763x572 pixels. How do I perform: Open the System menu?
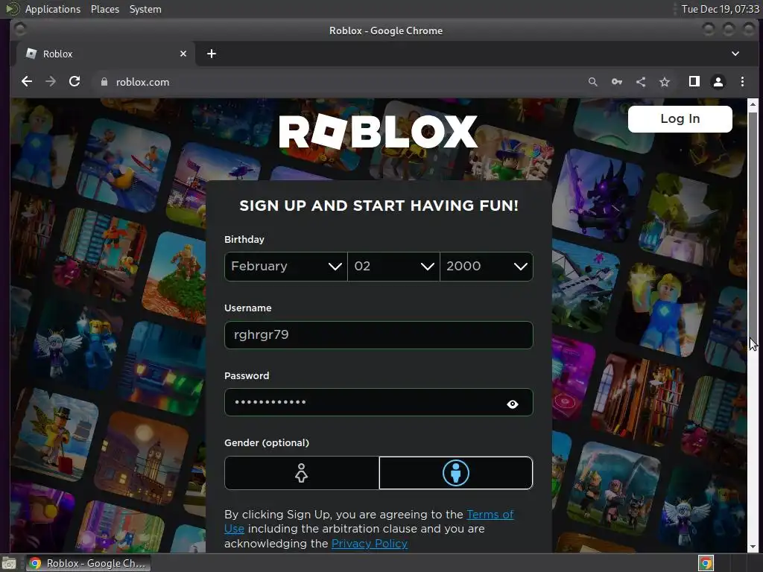[x=145, y=9]
